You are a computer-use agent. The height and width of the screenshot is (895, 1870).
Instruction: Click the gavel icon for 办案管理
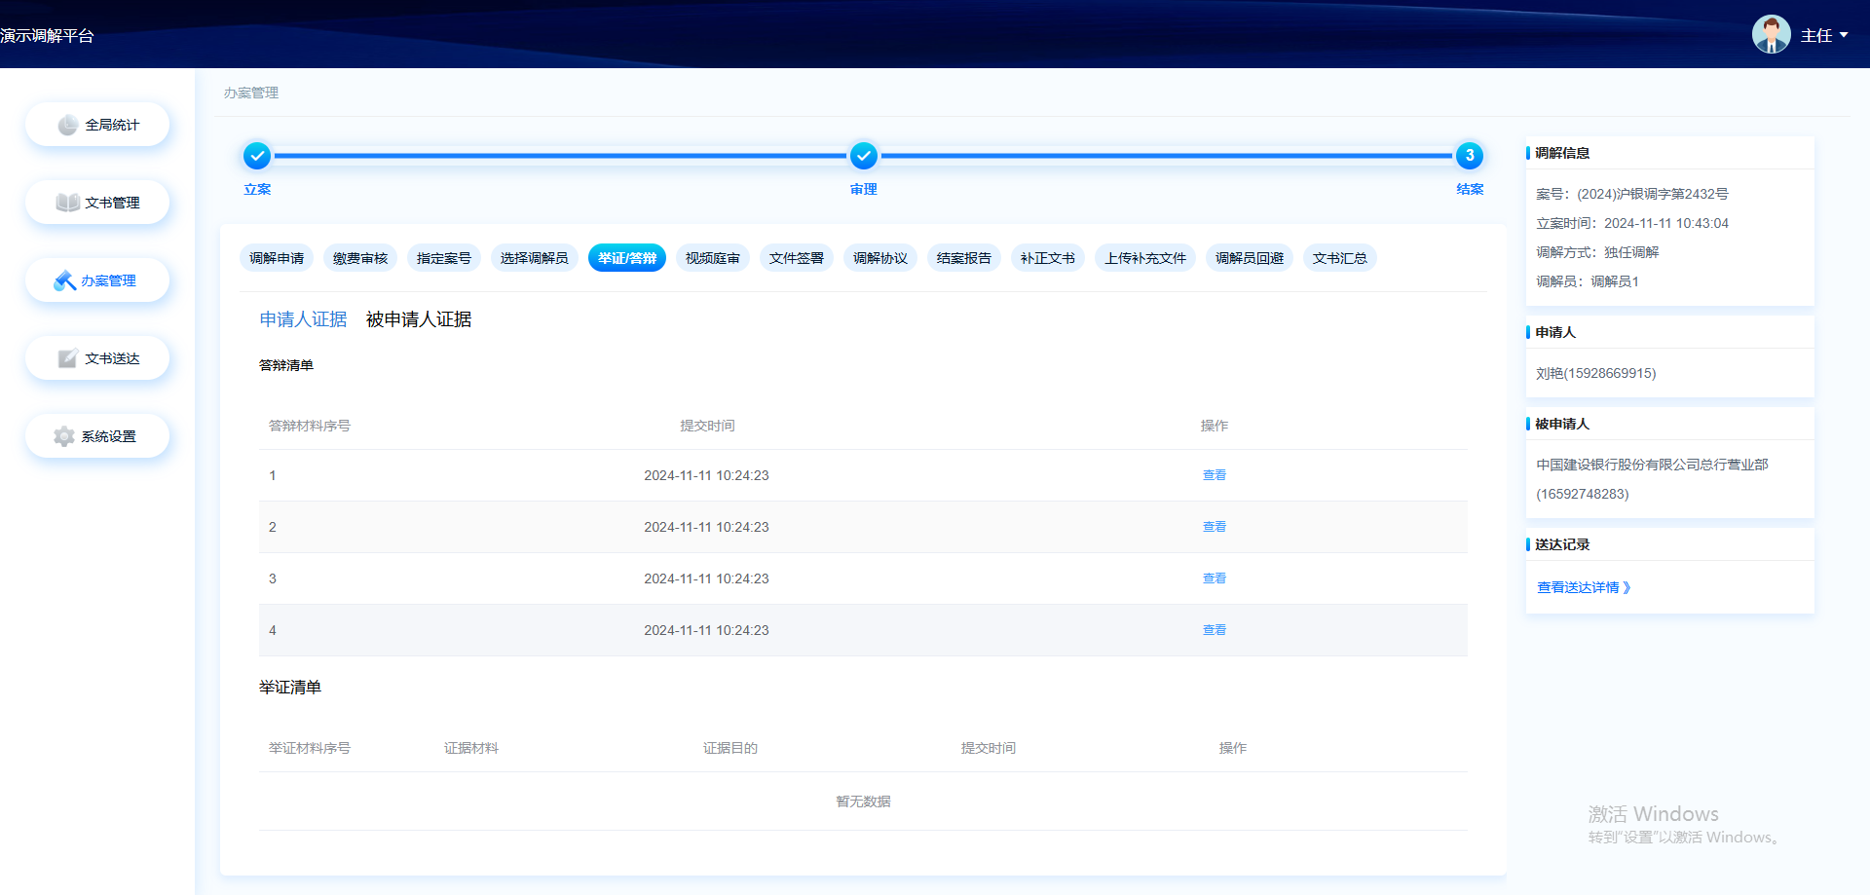coord(64,280)
